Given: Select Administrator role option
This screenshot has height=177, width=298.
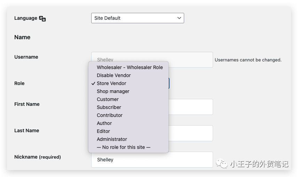Looking at the screenshot, I should point(128,139).
